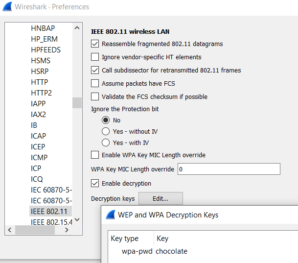Screen dimensions: 298x263
Task: Select ICQ protocol entry
Action: click(37, 179)
